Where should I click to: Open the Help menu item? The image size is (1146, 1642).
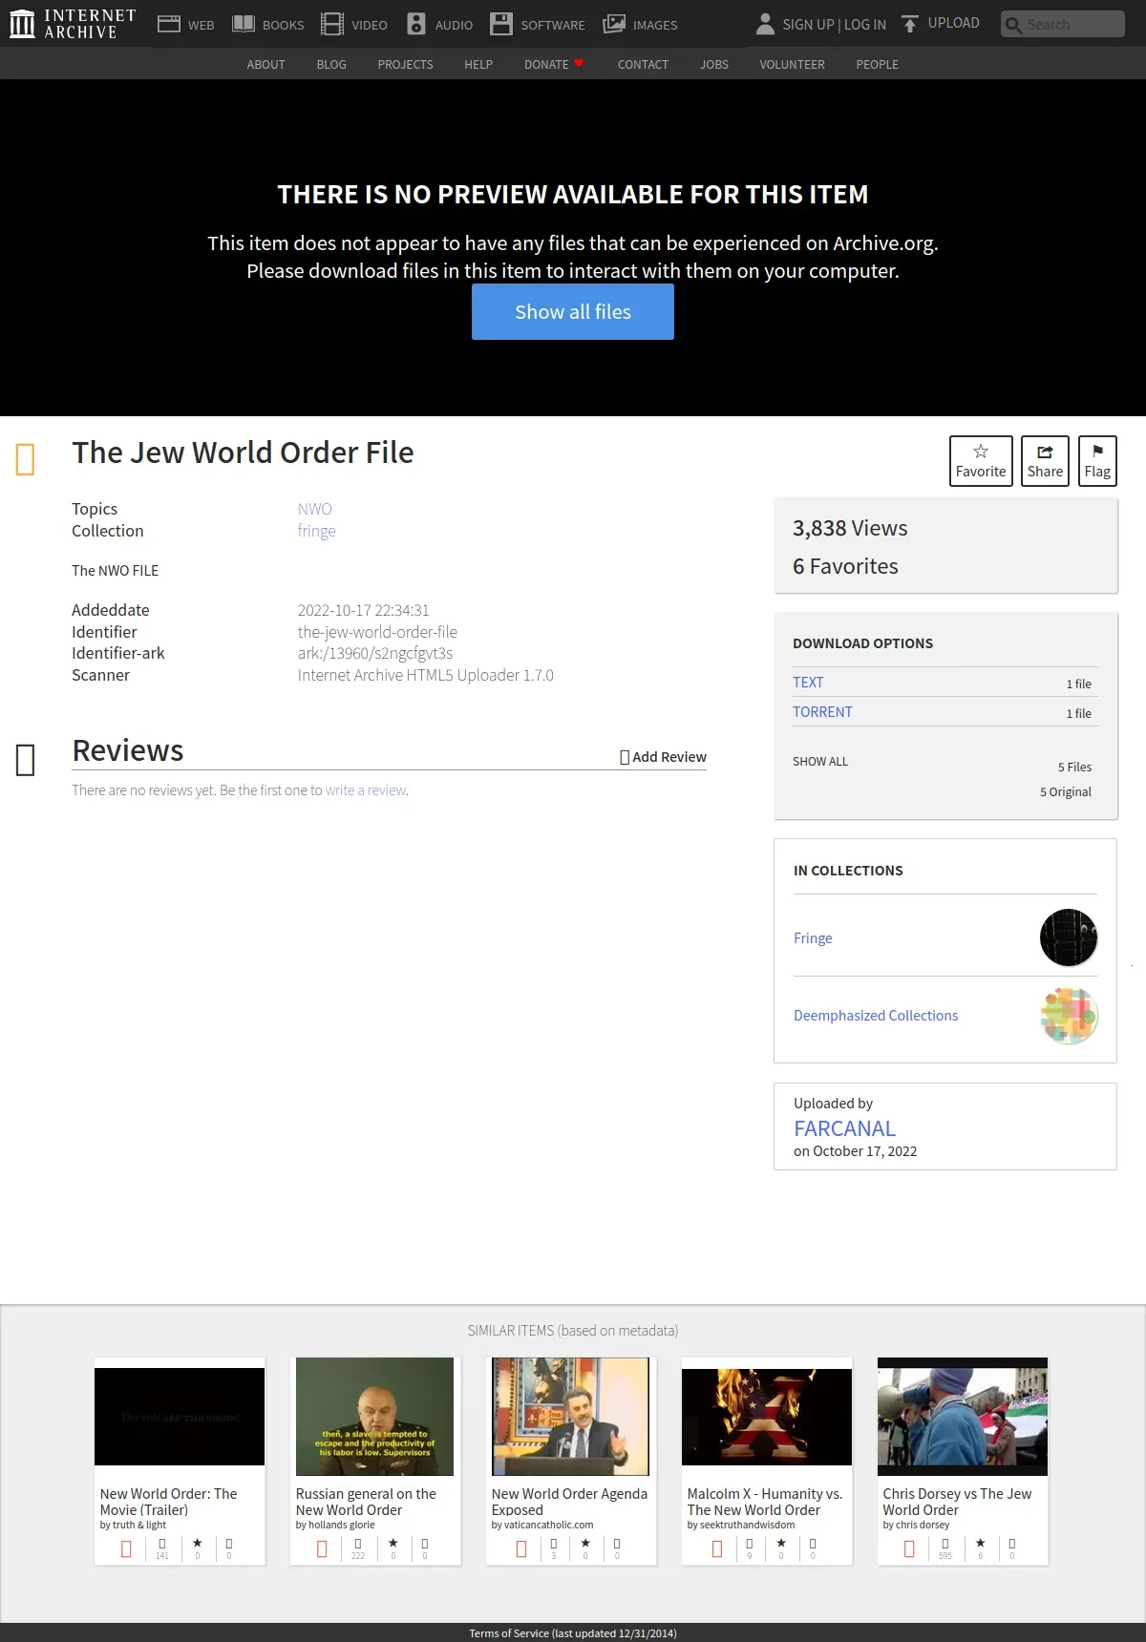[x=478, y=64]
